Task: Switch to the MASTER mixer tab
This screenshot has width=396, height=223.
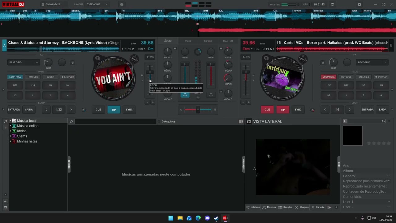Action: tap(228, 41)
